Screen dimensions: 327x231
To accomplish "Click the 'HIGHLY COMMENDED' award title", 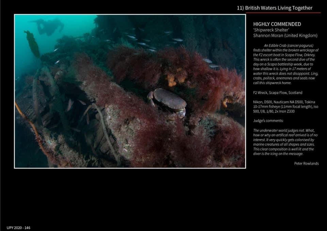I will [277, 24].
